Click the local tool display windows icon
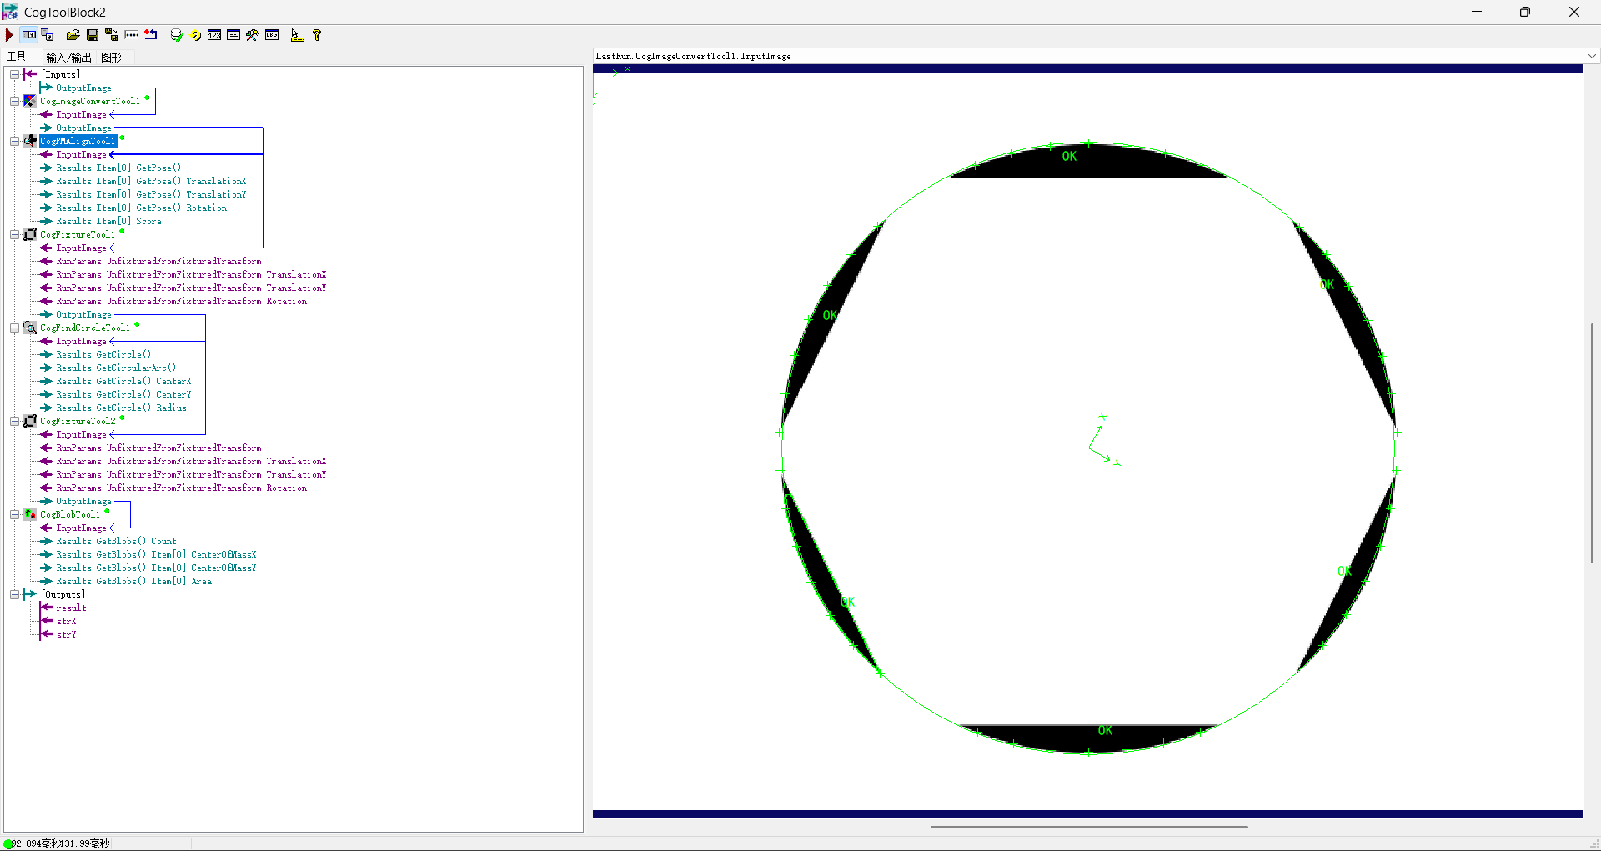1601x851 pixels. (48, 35)
